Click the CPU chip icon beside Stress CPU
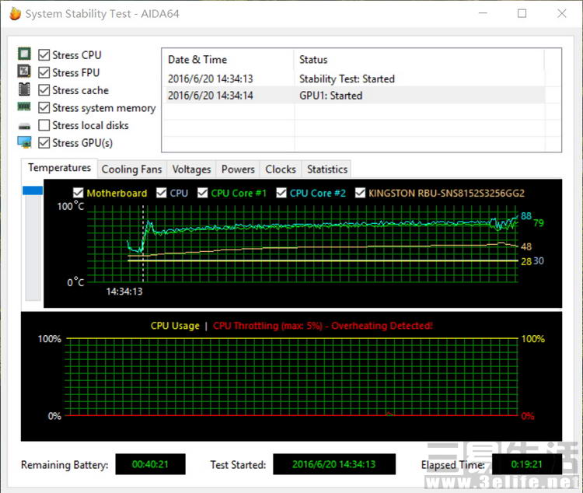 pyautogui.click(x=25, y=54)
